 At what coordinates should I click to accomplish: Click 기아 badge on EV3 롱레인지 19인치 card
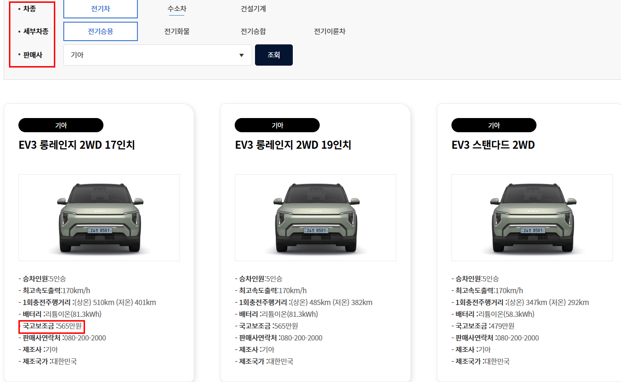277,125
